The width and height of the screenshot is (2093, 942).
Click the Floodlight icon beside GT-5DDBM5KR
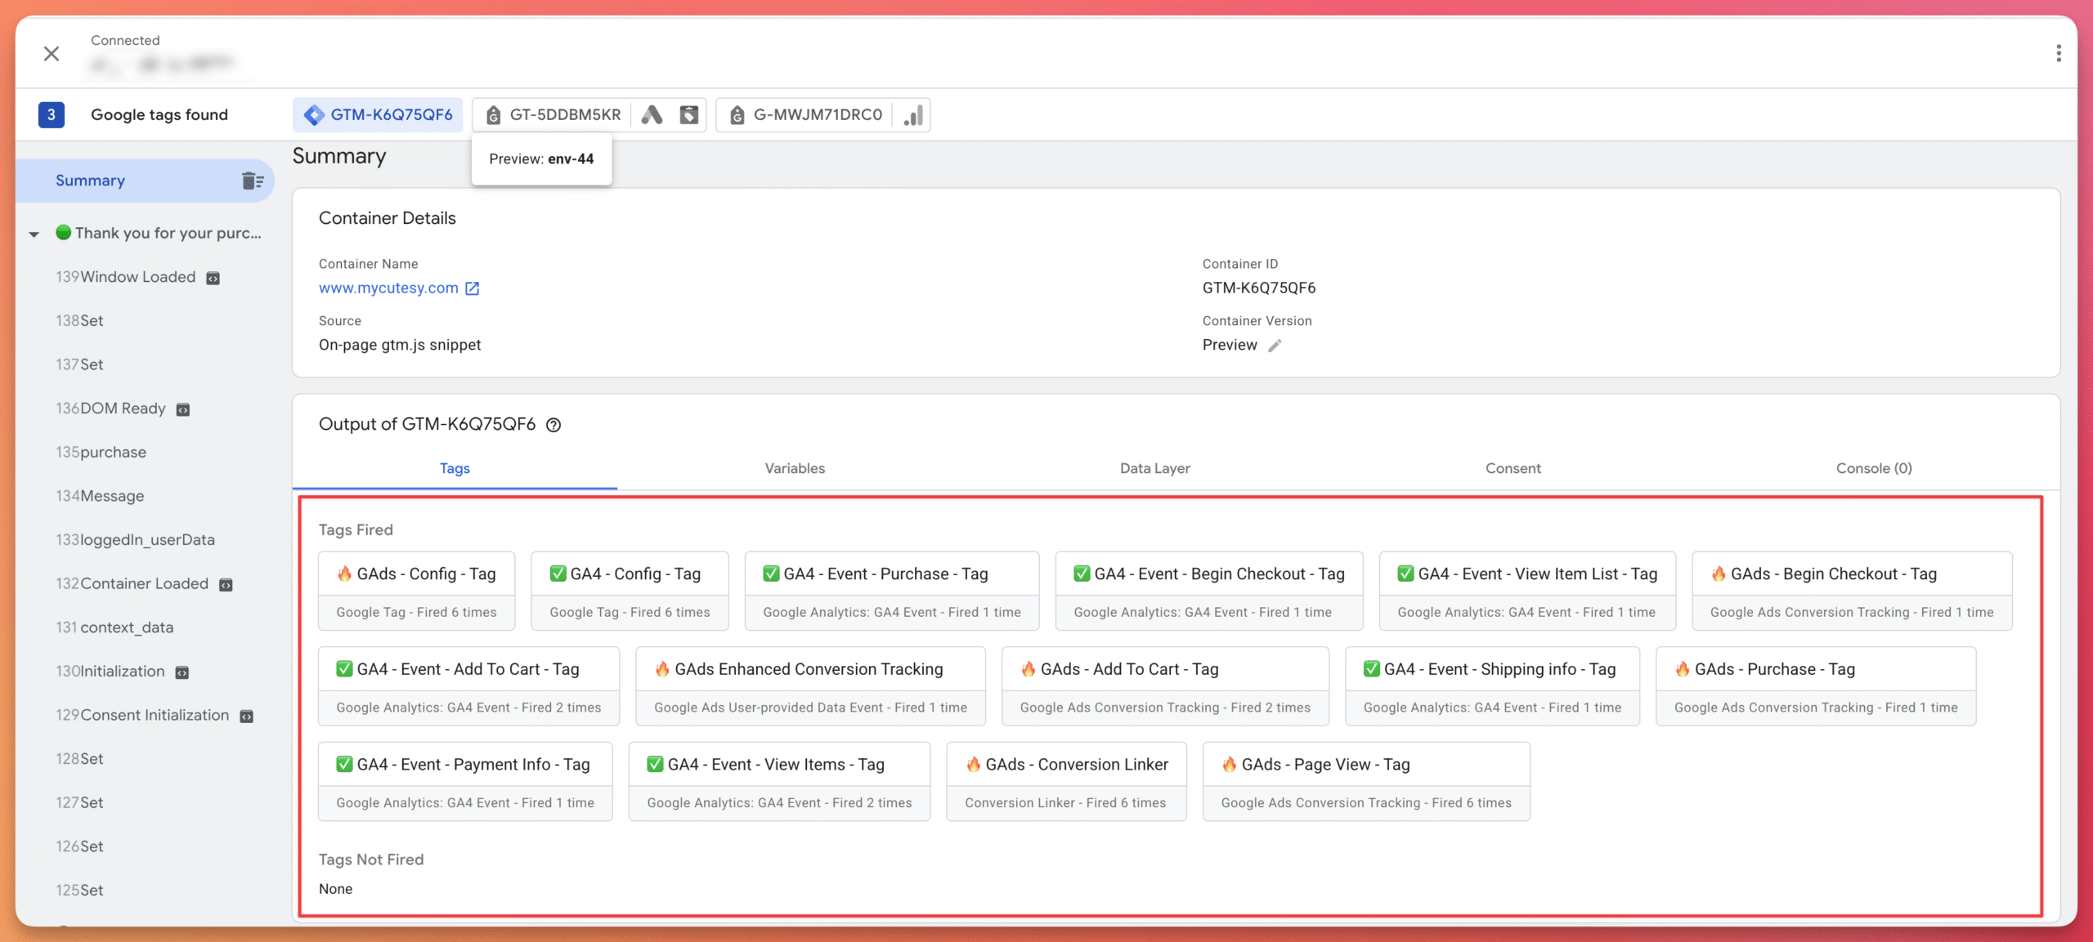pyautogui.click(x=688, y=115)
